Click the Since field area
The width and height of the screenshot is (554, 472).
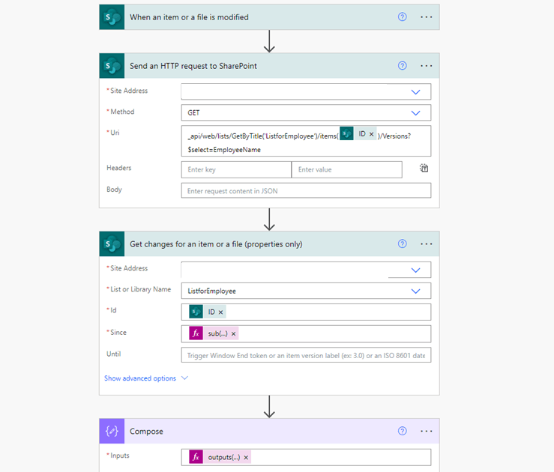coord(306,333)
